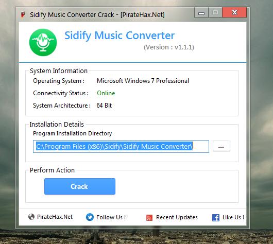Click the System Information group title
The width and height of the screenshot is (273, 244).
coord(59,71)
